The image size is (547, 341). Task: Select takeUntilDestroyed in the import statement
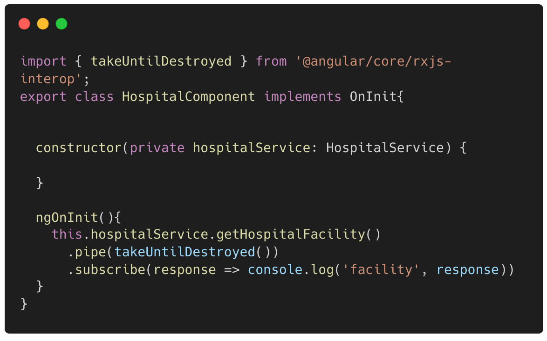161,61
